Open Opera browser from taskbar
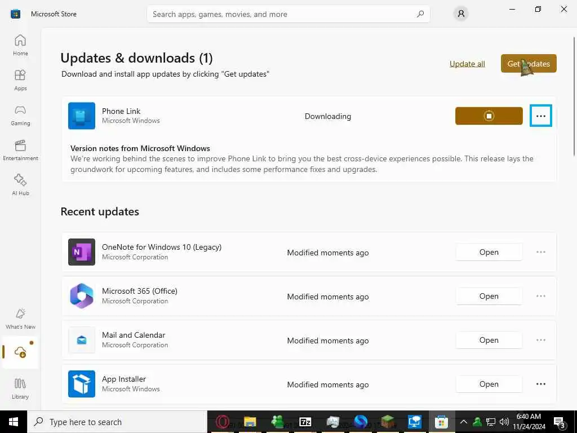 tap(222, 422)
